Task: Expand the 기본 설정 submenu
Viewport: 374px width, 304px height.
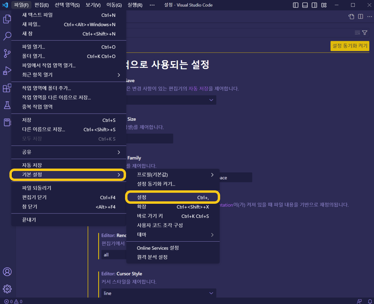Action: pyautogui.click(x=69, y=175)
